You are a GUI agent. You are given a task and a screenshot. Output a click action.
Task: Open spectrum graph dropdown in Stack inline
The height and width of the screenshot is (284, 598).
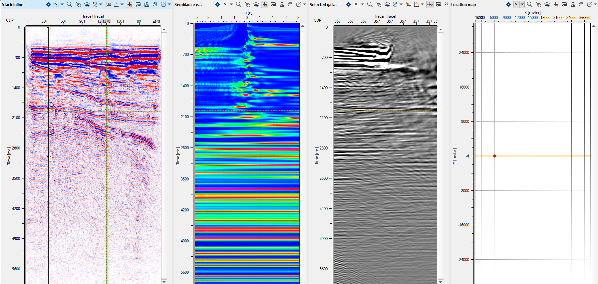(x=122, y=4)
